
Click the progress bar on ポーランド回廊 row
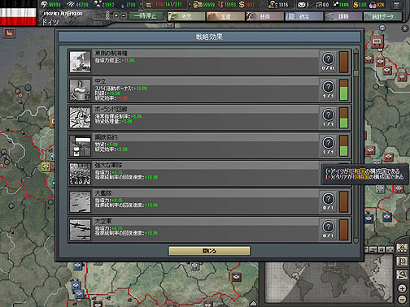click(343, 118)
